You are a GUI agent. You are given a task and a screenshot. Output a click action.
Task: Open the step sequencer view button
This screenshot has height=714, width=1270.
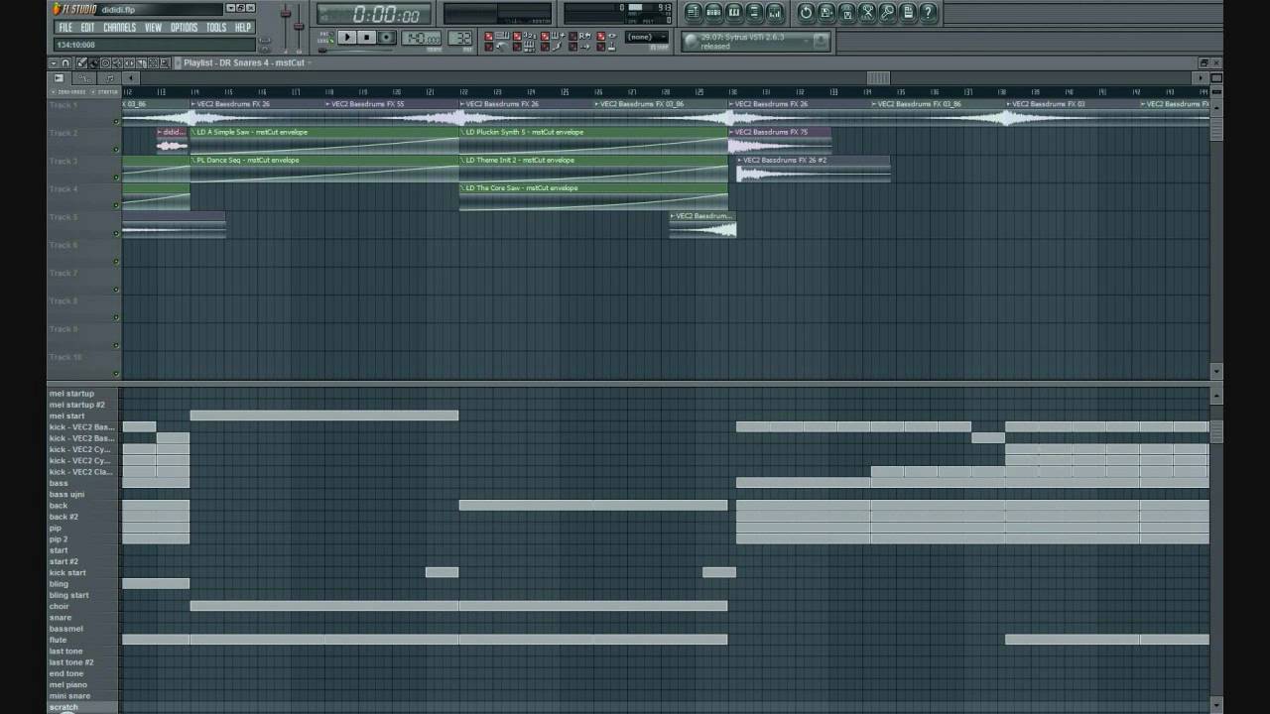coord(713,13)
